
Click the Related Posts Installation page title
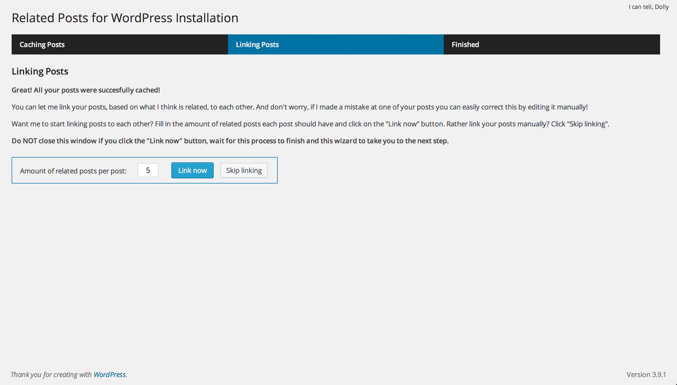tap(125, 18)
